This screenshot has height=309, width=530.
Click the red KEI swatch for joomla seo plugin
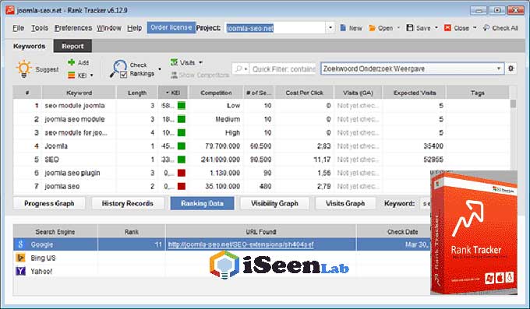coord(182,173)
